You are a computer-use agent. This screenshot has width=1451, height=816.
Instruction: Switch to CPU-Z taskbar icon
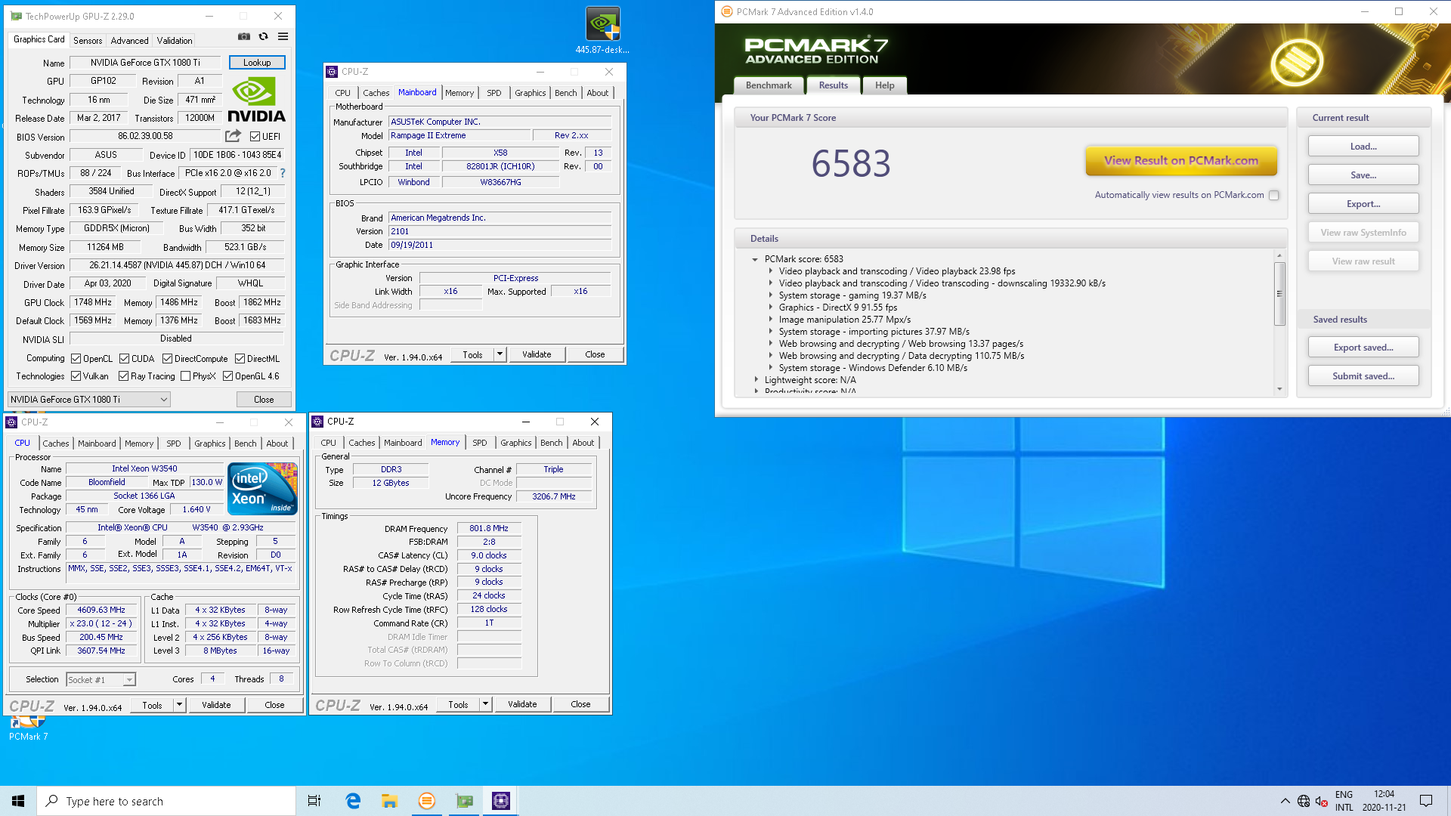coord(501,801)
